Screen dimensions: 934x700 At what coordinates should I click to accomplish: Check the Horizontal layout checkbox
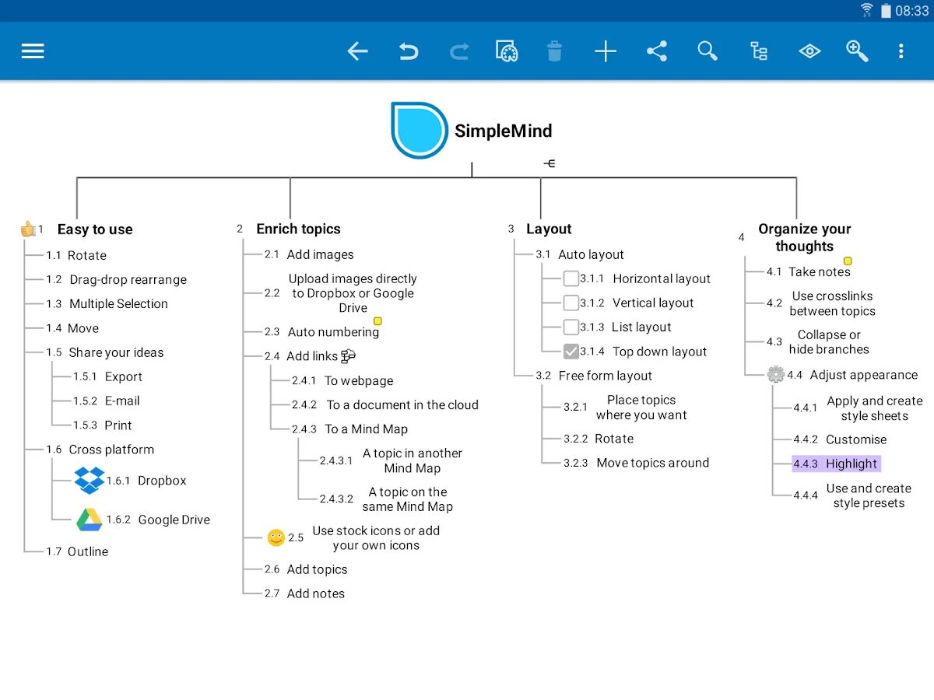pyautogui.click(x=571, y=278)
